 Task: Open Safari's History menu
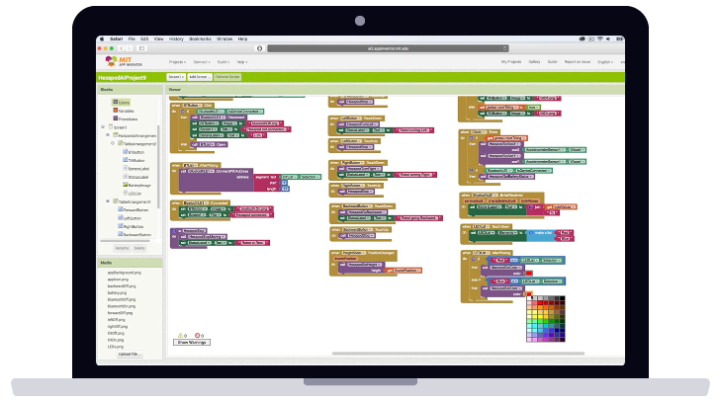click(176, 39)
